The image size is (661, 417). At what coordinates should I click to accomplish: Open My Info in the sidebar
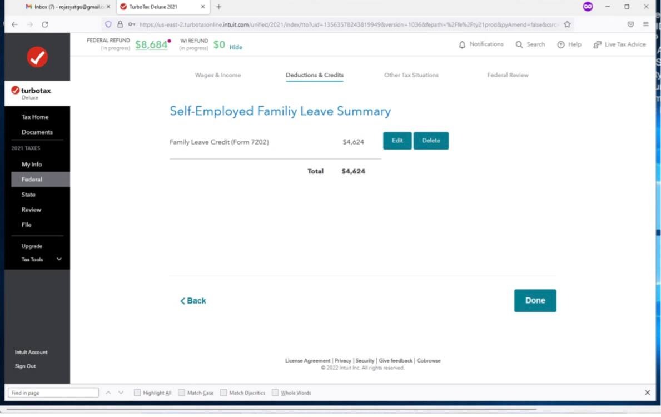pos(32,165)
